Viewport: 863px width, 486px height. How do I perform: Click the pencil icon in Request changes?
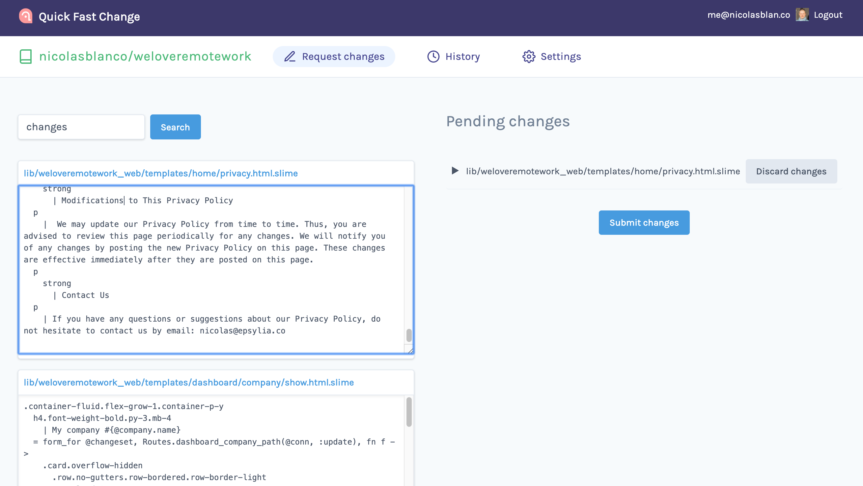tap(290, 57)
